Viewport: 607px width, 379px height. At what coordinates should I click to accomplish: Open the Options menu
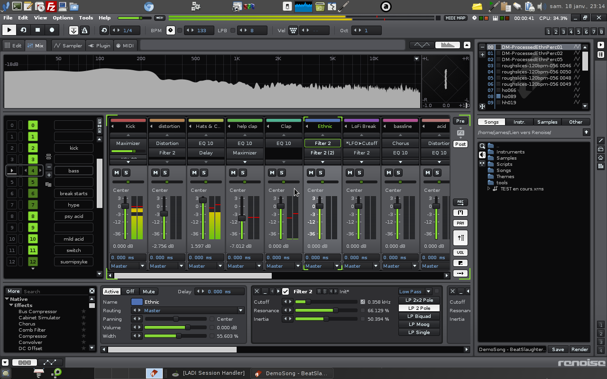coord(63,18)
